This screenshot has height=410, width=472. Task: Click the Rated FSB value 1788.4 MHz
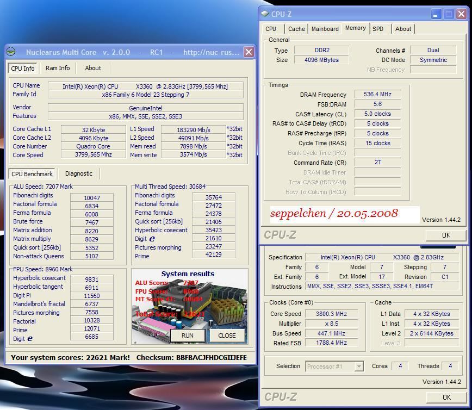331,343
